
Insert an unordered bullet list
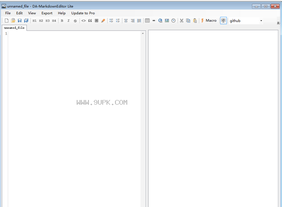pos(111,21)
